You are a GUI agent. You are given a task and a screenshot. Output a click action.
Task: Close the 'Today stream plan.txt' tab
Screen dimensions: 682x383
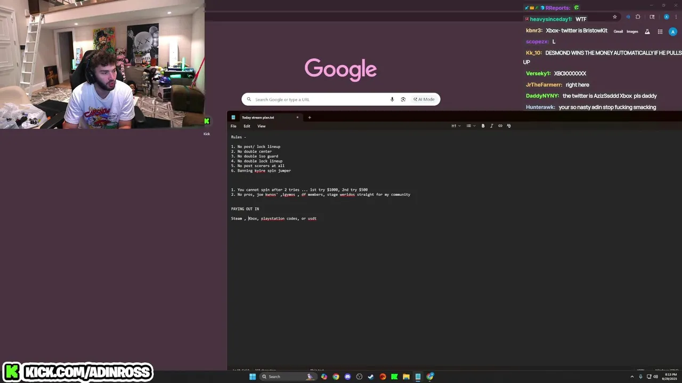(x=297, y=118)
